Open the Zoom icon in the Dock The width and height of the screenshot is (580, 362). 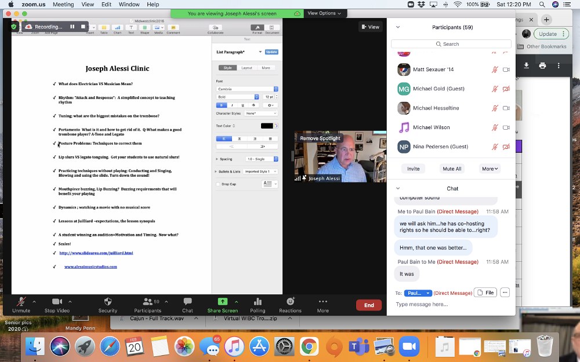click(x=409, y=347)
